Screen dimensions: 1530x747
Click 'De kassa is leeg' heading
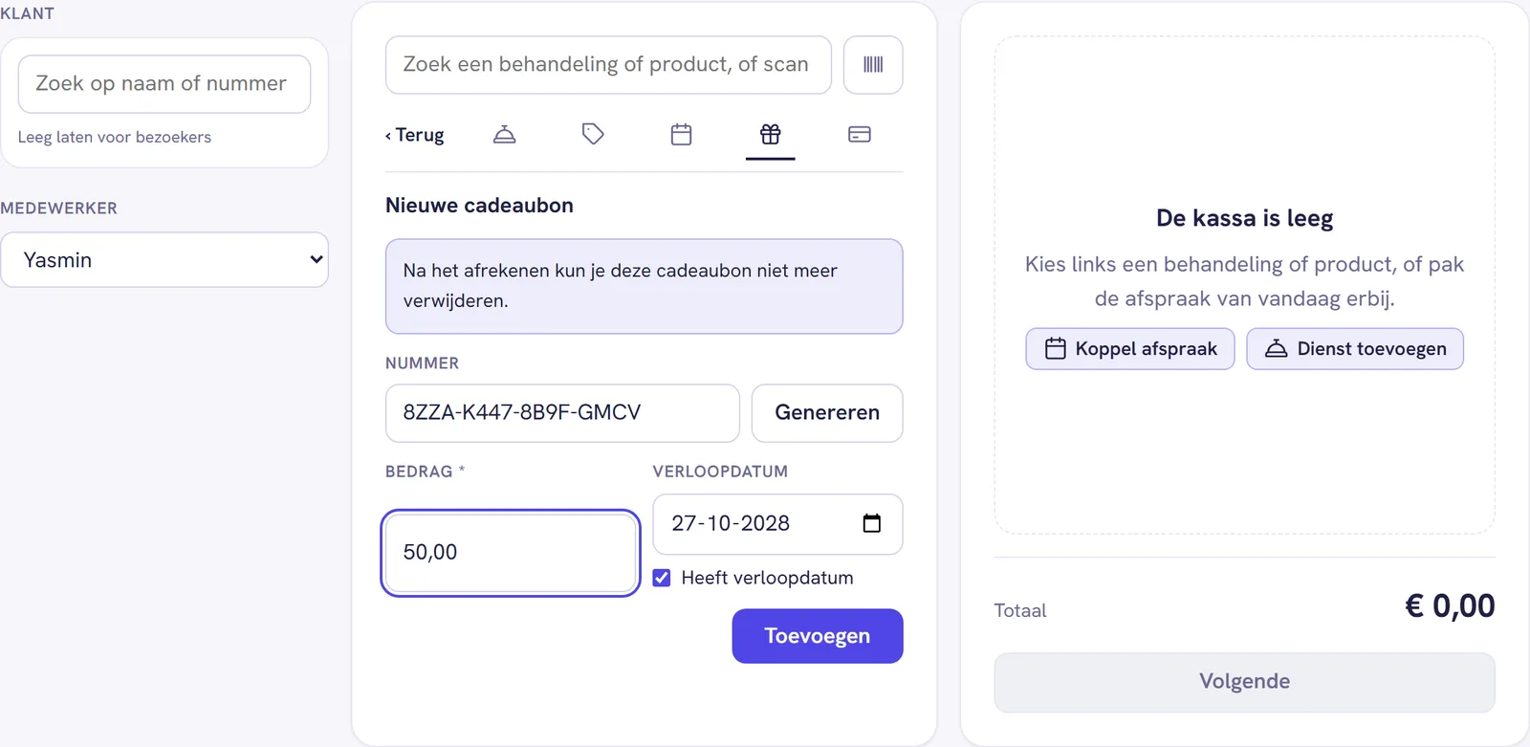pos(1244,218)
